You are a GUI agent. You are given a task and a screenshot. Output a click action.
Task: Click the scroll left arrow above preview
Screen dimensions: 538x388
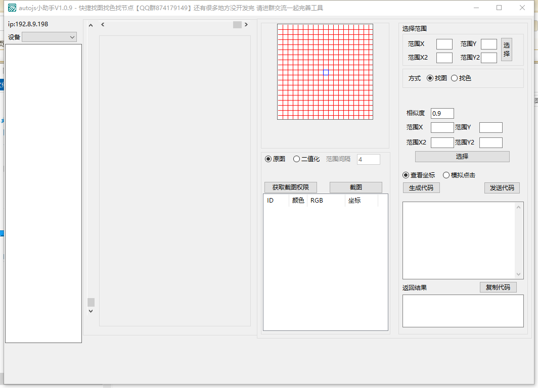click(103, 24)
